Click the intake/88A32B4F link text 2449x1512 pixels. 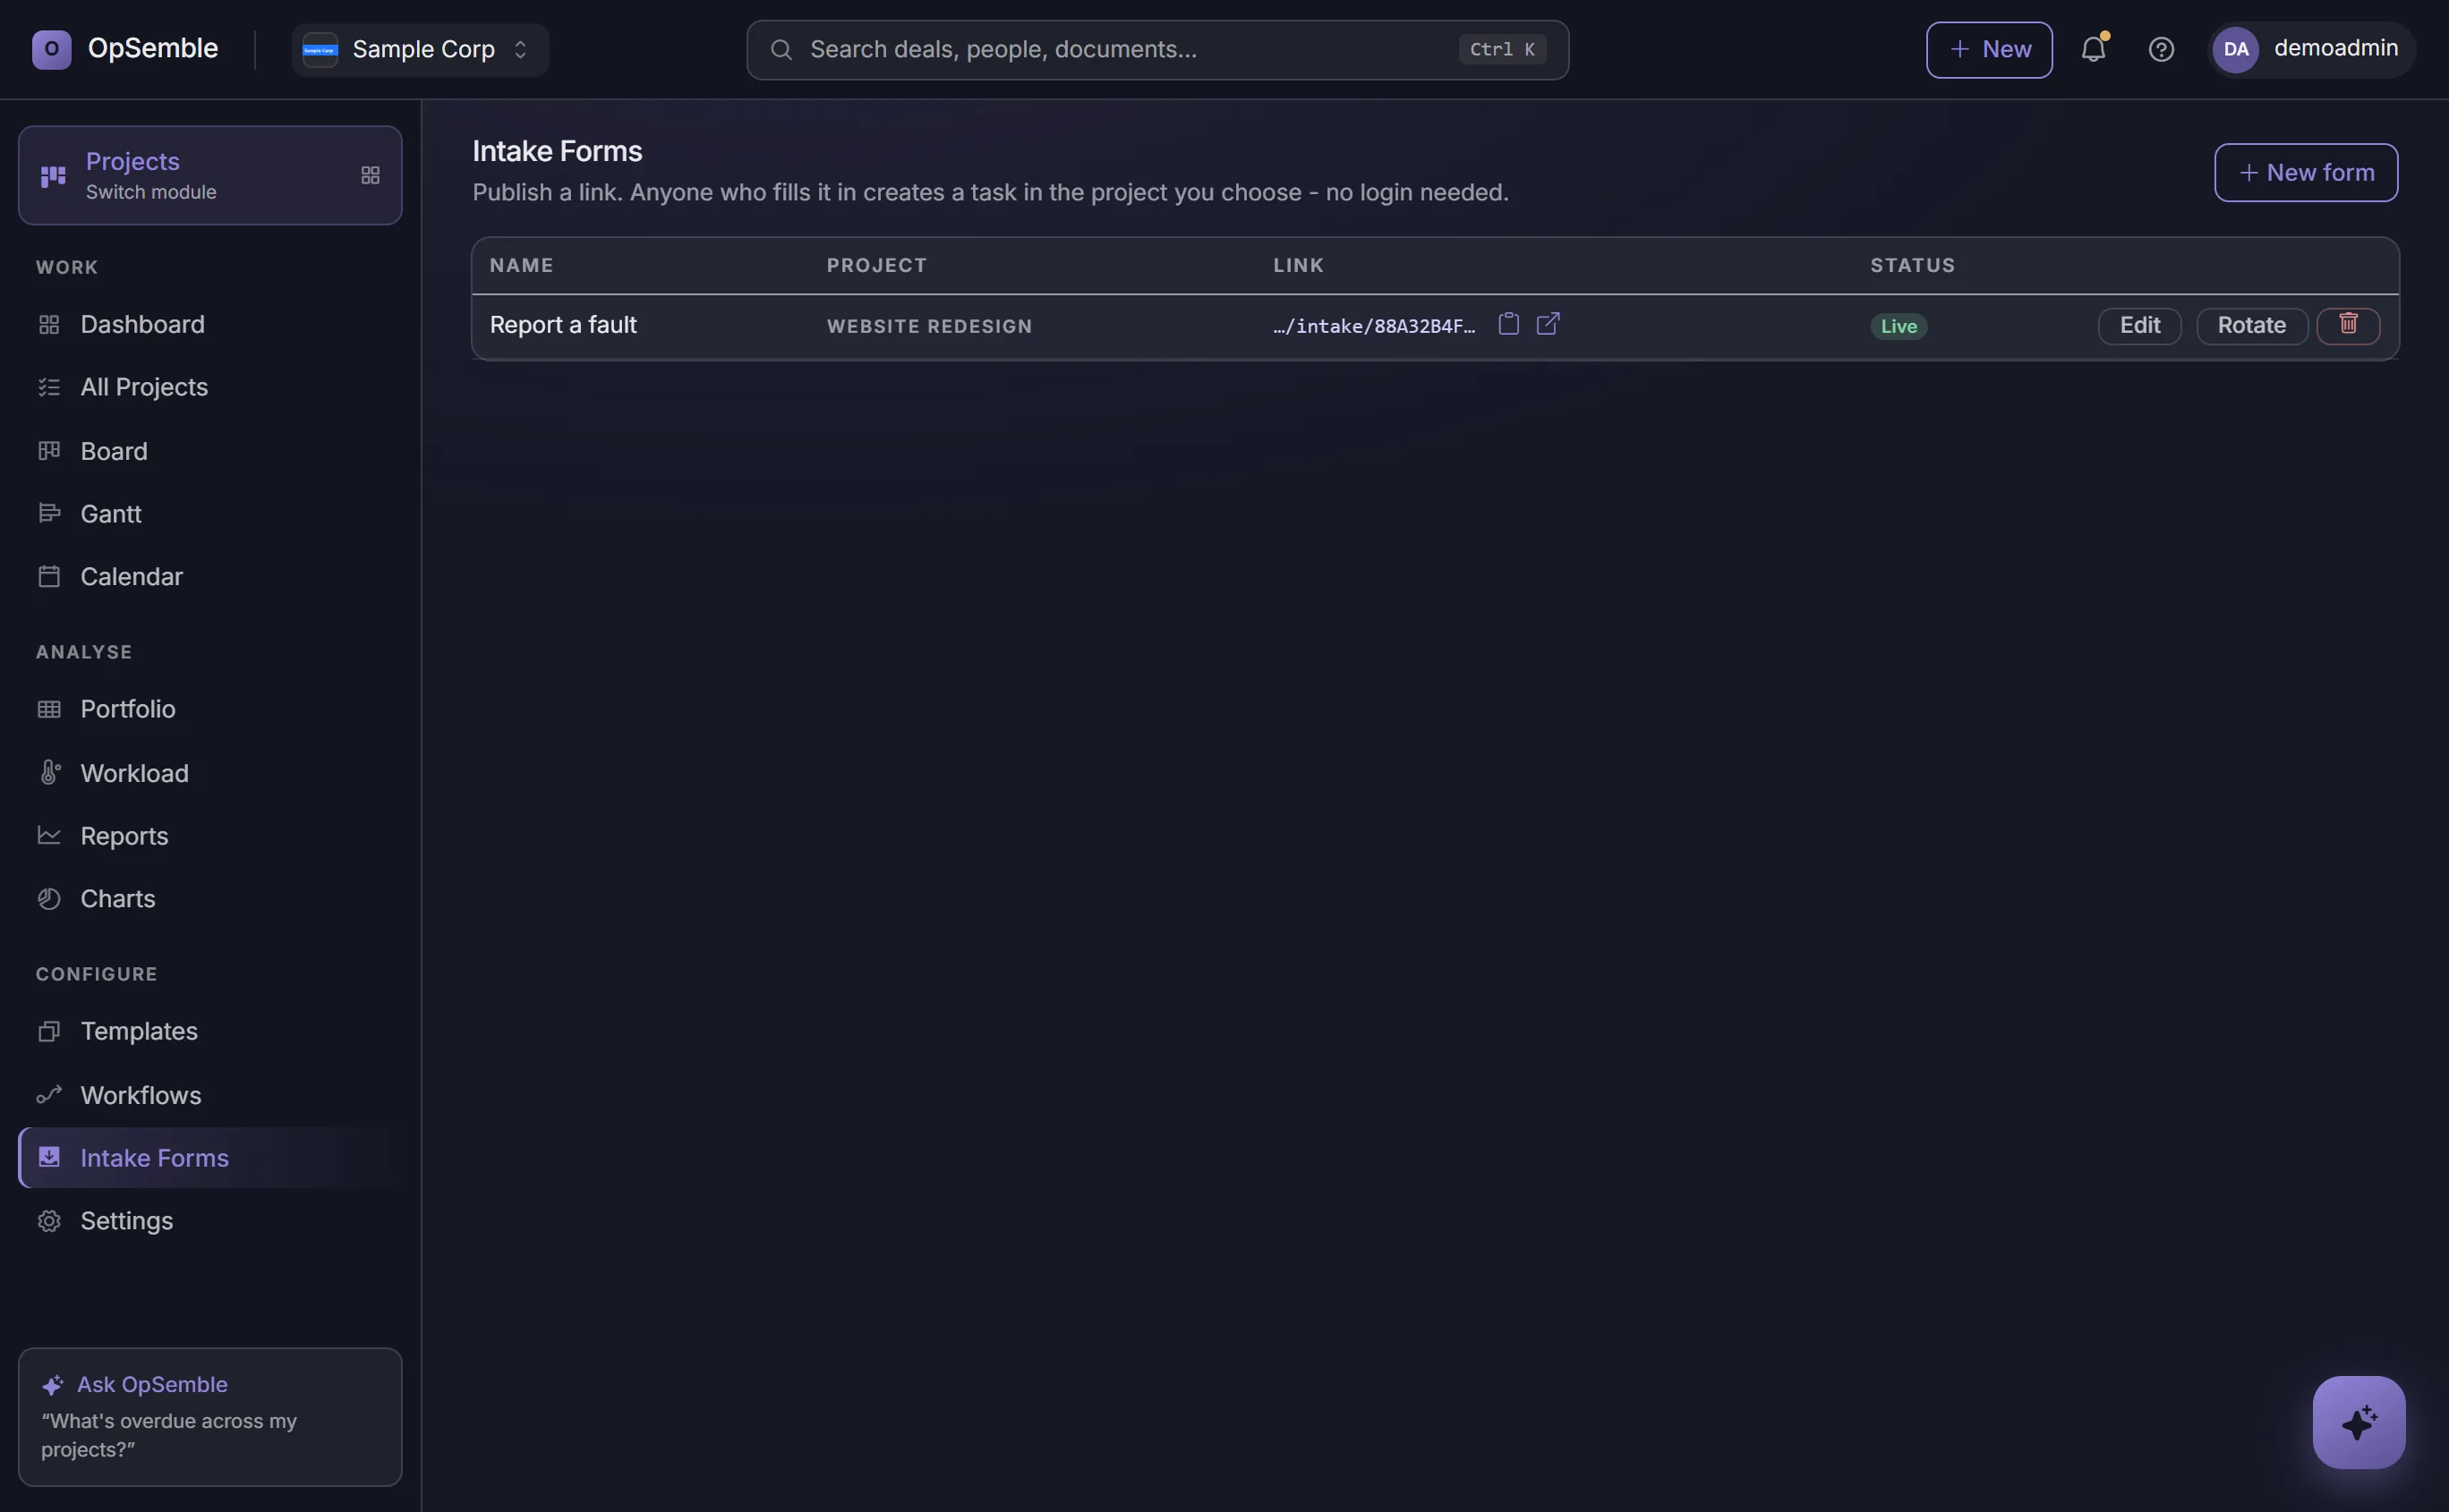pyautogui.click(x=1374, y=326)
